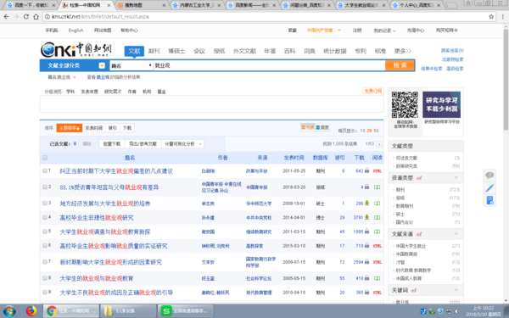Click the chart icon beside 文献来源

tap(419, 234)
